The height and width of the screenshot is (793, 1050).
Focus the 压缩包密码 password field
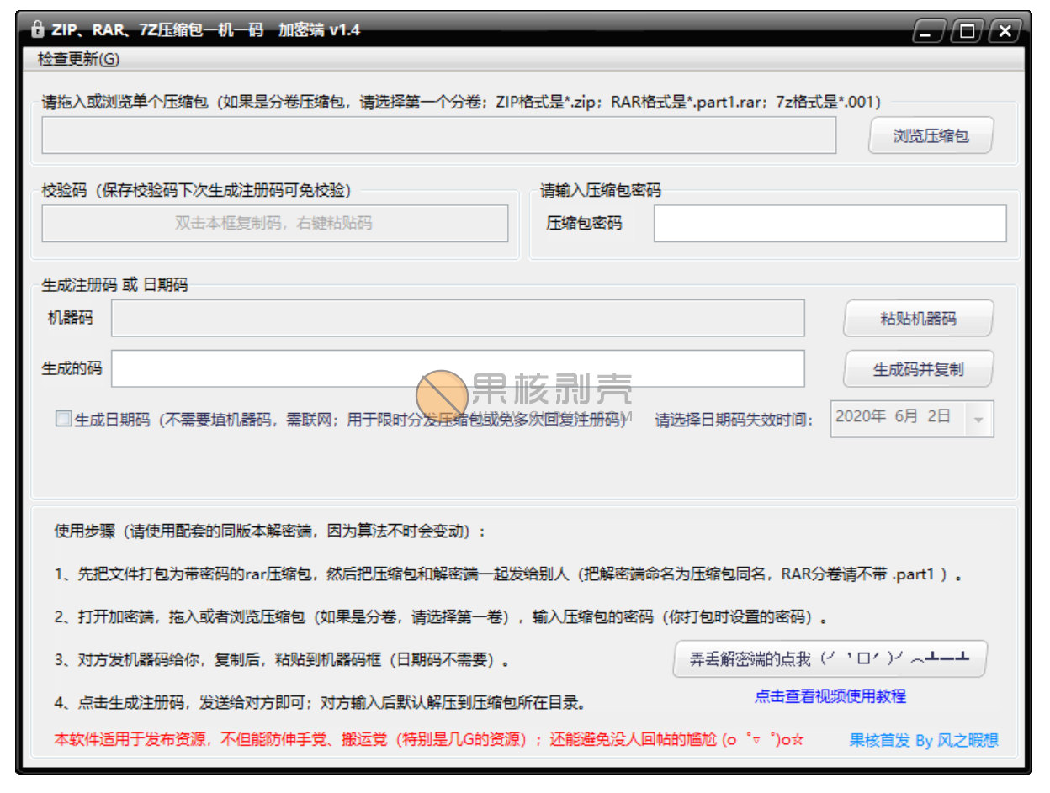(x=830, y=224)
